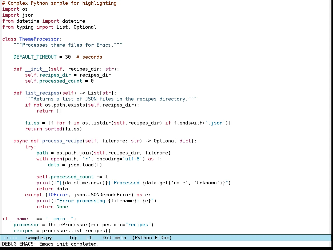
Task: Click the 'self.processed_count += 1' line
Action: [x=72, y=177]
